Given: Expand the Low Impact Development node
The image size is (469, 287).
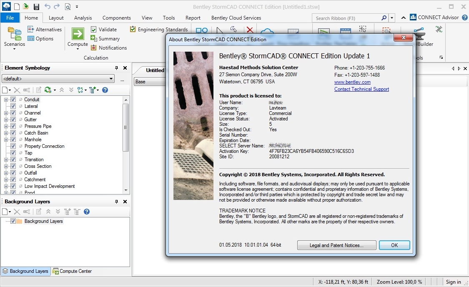Looking at the screenshot, I should [6, 186].
